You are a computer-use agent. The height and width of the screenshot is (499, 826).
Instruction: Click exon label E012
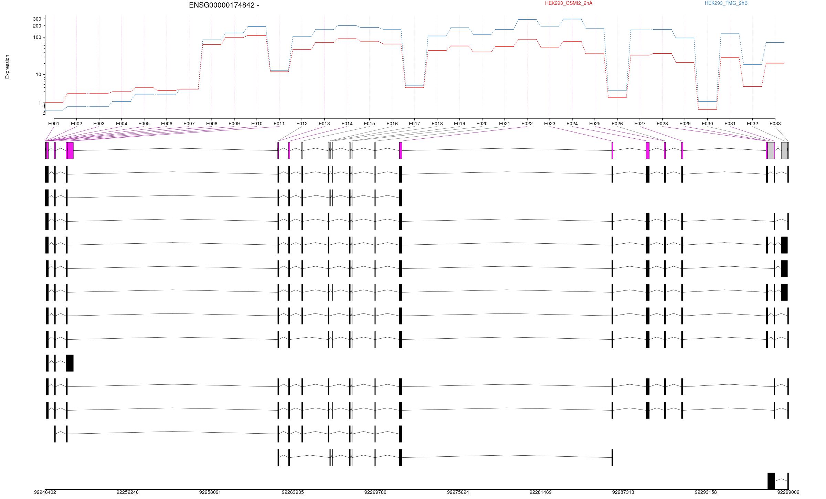302,124
